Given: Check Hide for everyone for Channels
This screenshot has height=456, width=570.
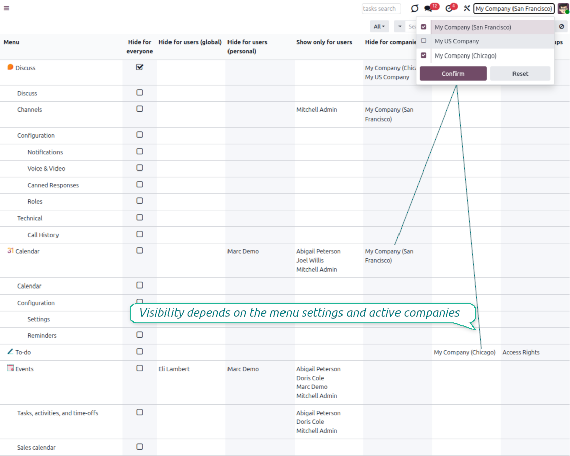Looking at the screenshot, I should (140, 109).
